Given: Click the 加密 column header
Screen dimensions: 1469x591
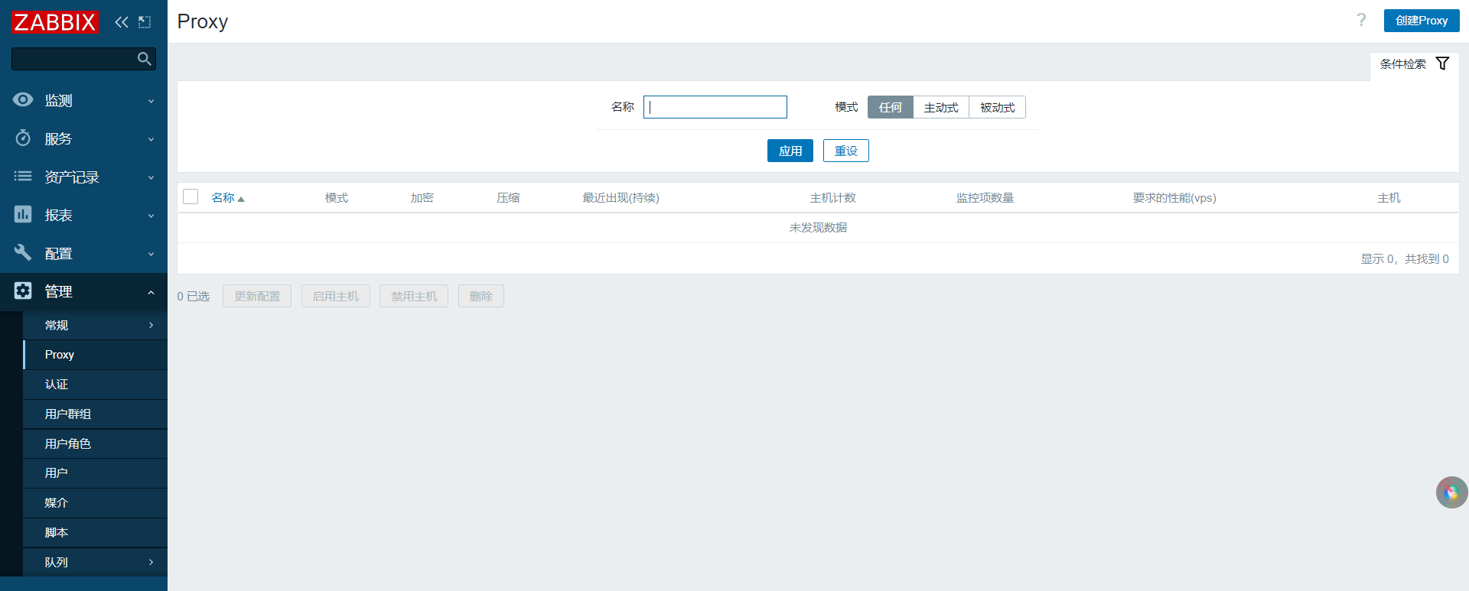Looking at the screenshot, I should [x=422, y=198].
